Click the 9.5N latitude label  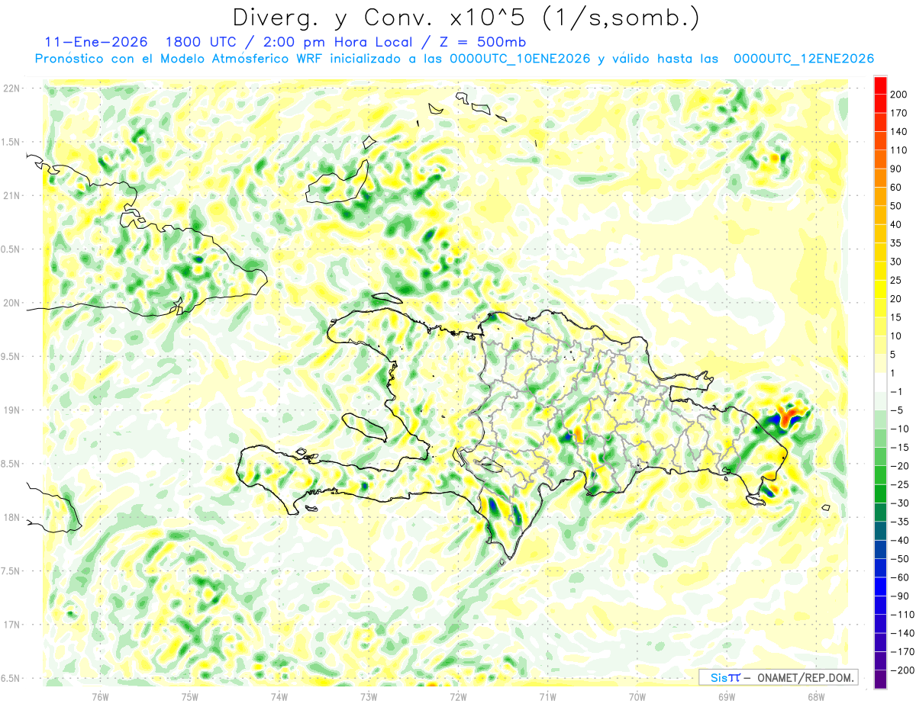click(x=11, y=356)
